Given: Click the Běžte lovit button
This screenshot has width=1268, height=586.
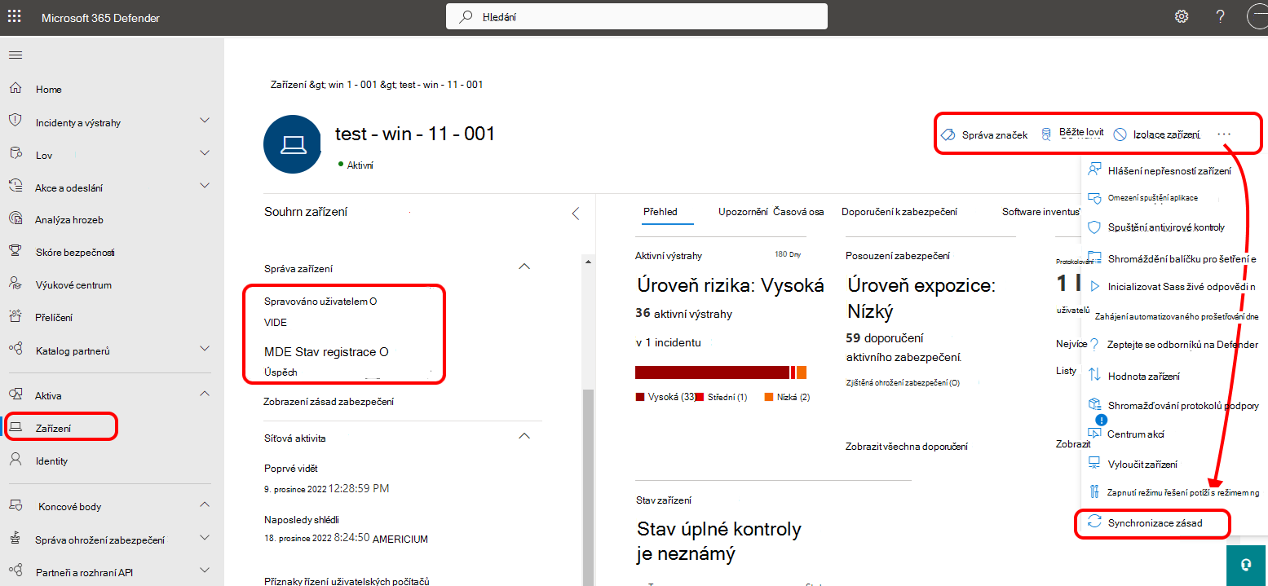Looking at the screenshot, I should point(1073,134).
